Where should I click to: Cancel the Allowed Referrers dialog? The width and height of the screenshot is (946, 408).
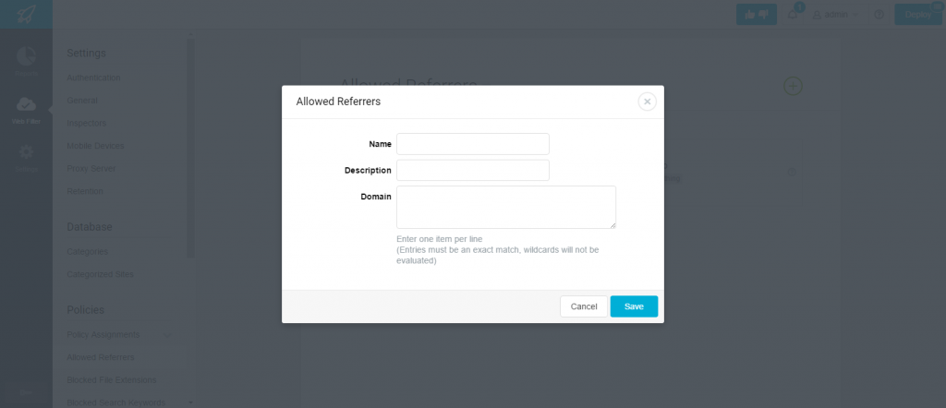pyautogui.click(x=584, y=306)
